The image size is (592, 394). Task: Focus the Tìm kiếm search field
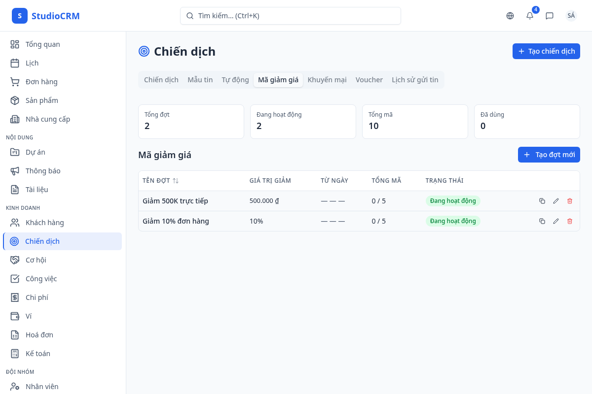point(291,16)
